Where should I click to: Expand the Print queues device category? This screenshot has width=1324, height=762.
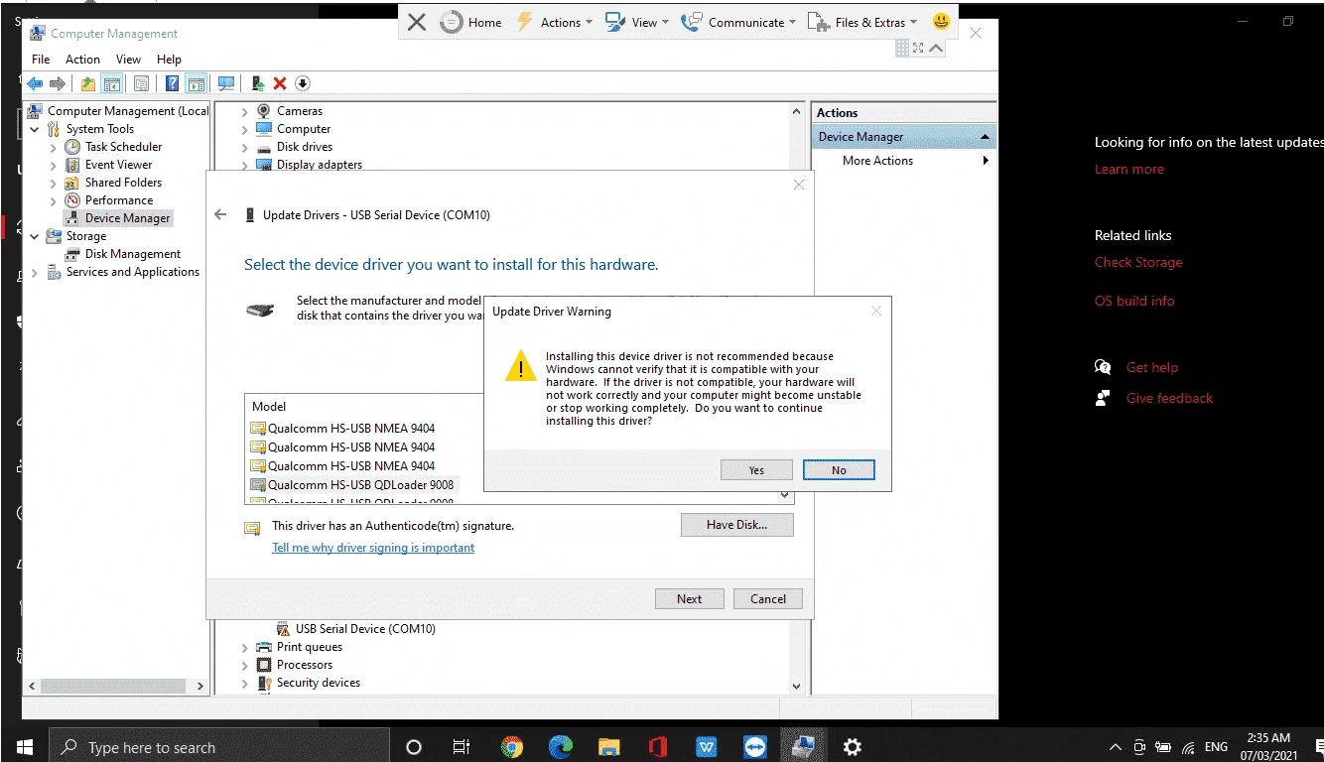(x=245, y=647)
